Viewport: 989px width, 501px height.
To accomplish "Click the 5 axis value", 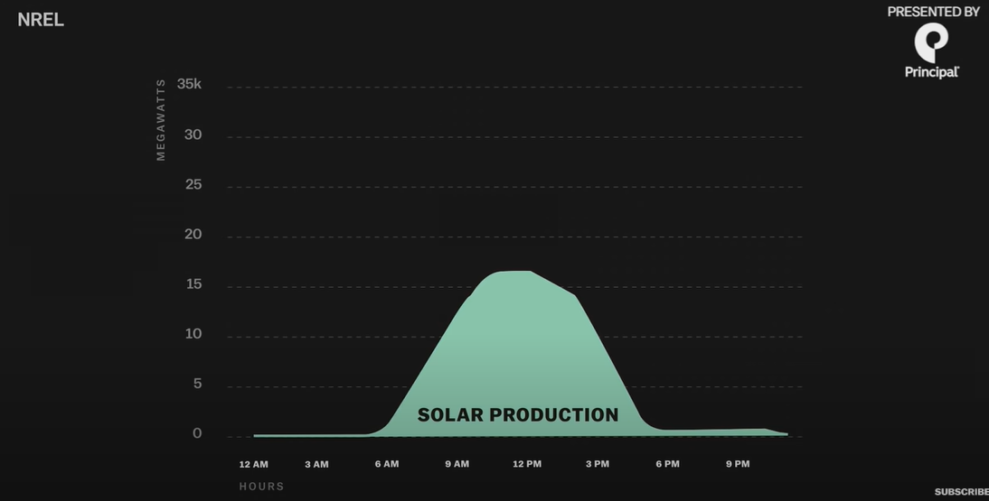I will pyautogui.click(x=197, y=383).
